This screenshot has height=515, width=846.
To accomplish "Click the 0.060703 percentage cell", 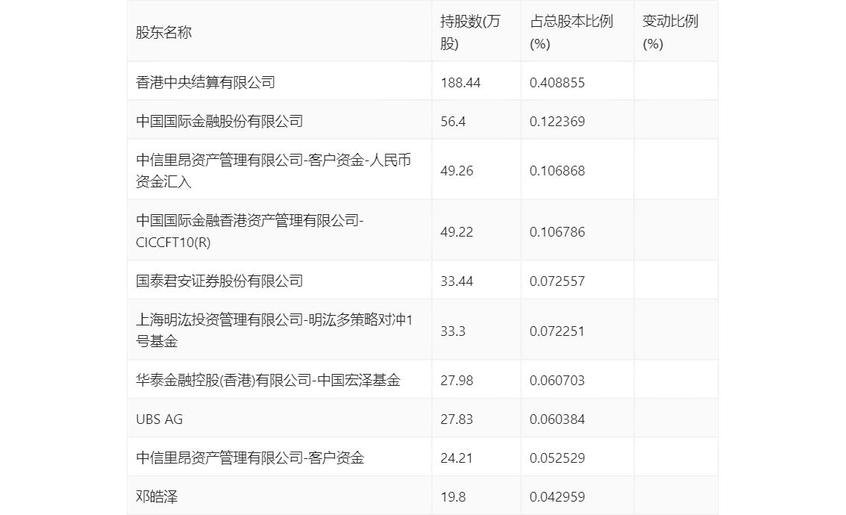I will tap(557, 381).
